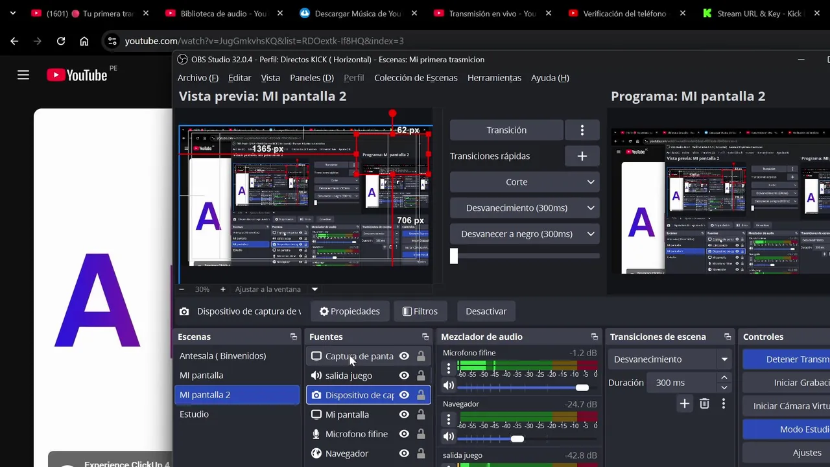Open browser home page
This screenshot has height=467, width=830.
click(x=84, y=41)
